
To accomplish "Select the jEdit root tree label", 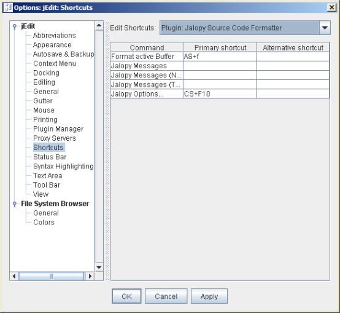I will coord(28,26).
